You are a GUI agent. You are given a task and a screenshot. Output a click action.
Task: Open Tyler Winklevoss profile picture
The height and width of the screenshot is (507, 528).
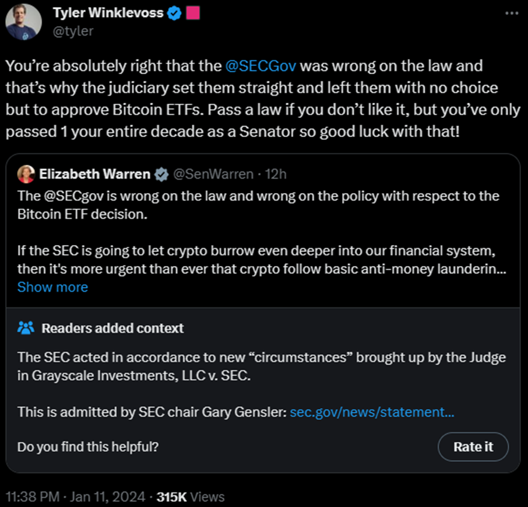pos(23,22)
